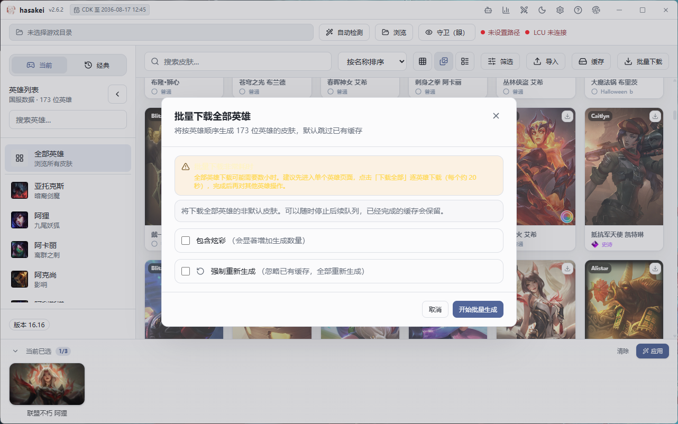The image size is (678, 424).
Task: Select 普通 radio under 苍穹之光 布兰德
Action: click(x=242, y=91)
